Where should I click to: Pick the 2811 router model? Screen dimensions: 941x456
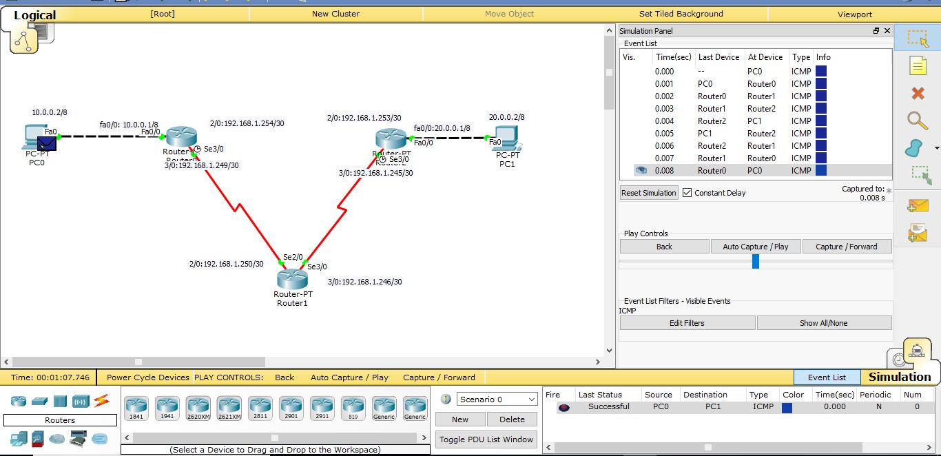260,408
